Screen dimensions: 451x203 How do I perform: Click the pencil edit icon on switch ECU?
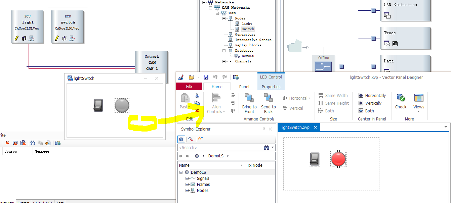[x=56, y=39]
